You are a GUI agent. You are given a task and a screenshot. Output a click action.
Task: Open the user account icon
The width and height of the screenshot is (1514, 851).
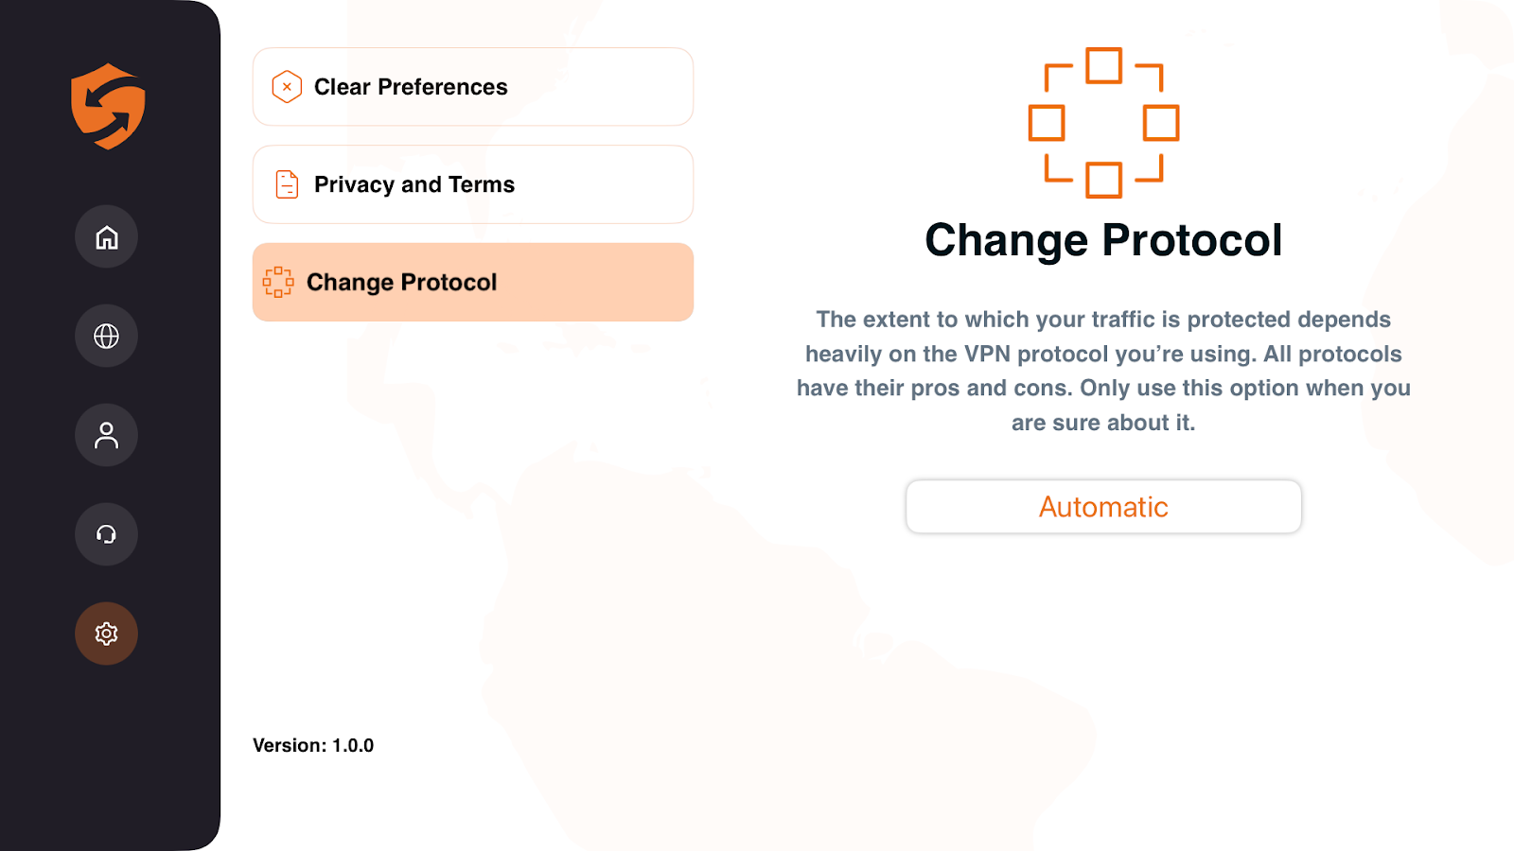pyautogui.click(x=107, y=435)
